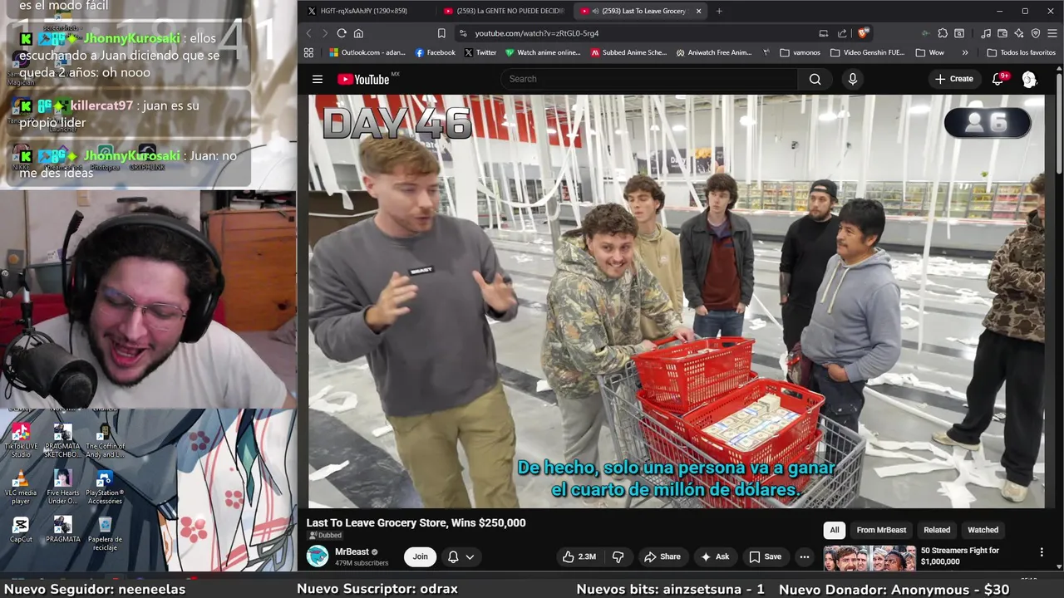
Task: Open PlayStation Accessories desktop shortcut
Action: (x=104, y=487)
